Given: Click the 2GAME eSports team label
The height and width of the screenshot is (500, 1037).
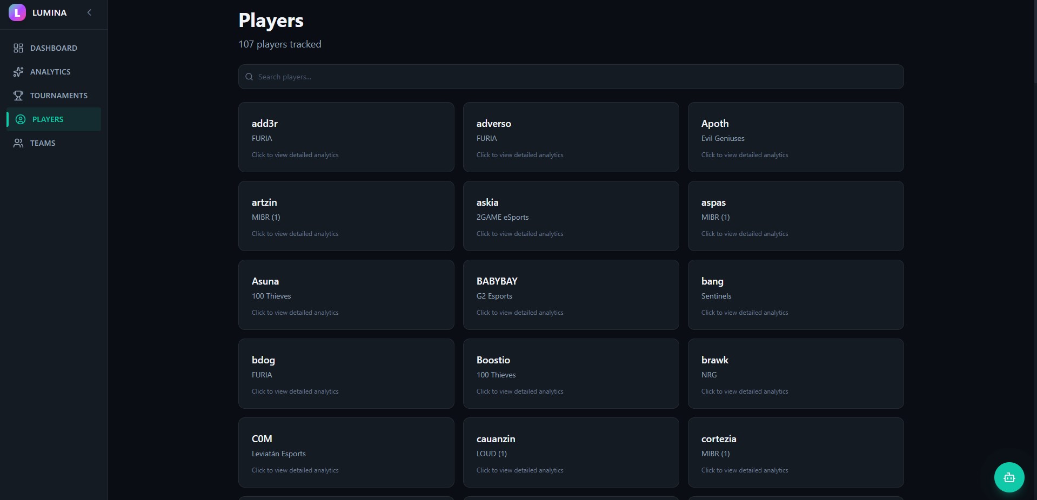Looking at the screenshot, I should [x=503, y=217].
